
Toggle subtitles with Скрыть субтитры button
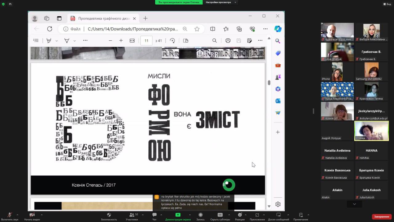[220, 215]
